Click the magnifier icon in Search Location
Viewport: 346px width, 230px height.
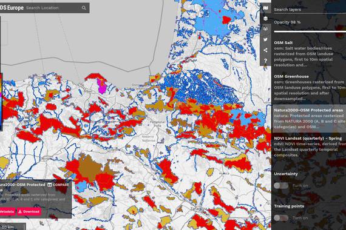[84, 8]
